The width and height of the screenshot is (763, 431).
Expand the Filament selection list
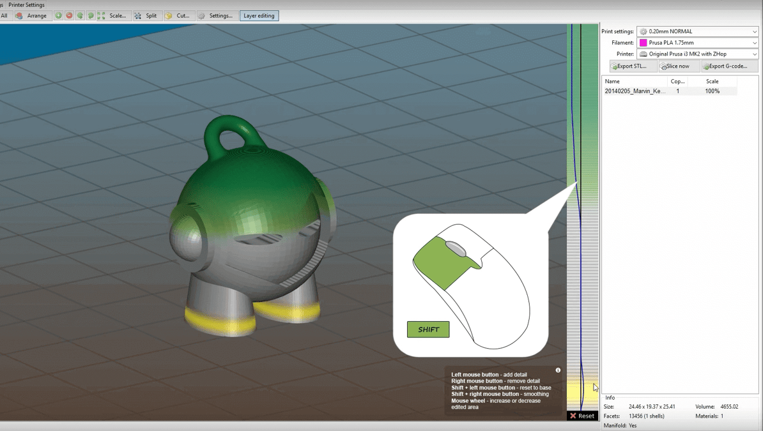pyautogui.click(x=697, y=42)
